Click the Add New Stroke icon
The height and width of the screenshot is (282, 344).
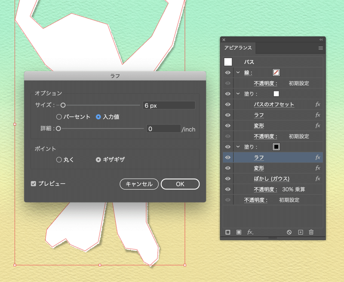pyautogui.click(x=228, y=232)
